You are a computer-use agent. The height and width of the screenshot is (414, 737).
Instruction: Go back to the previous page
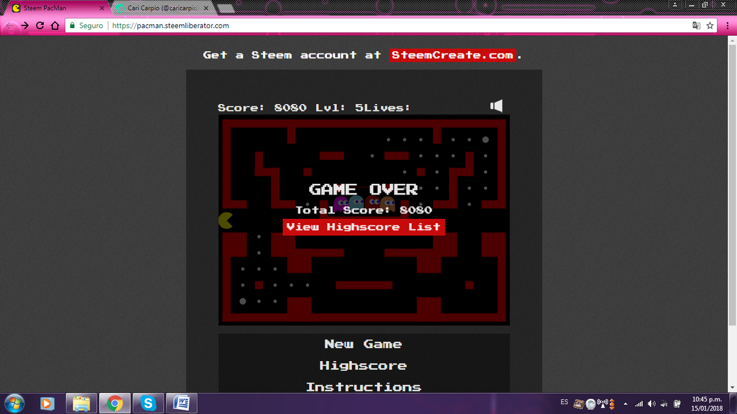pos(10,26)
